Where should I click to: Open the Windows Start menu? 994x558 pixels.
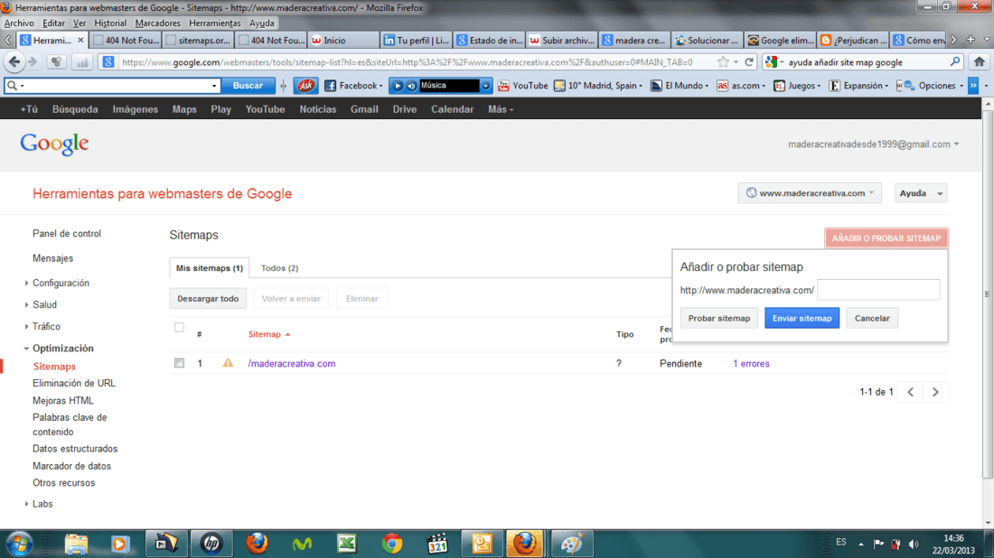(x=20, y=544)
